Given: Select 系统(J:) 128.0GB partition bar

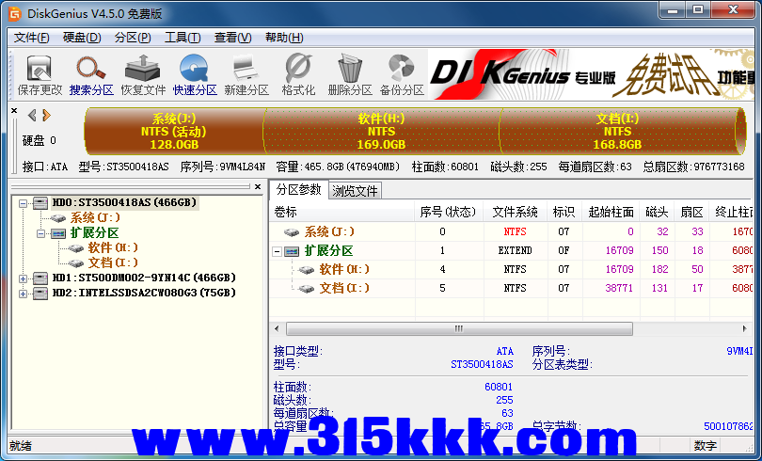Looking at the screenshot, I should 174,131.
